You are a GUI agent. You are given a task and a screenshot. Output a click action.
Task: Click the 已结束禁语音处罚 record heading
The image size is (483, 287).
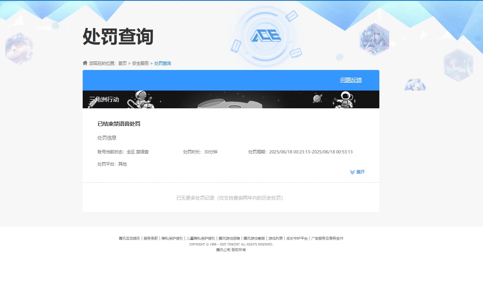point(119,124)
